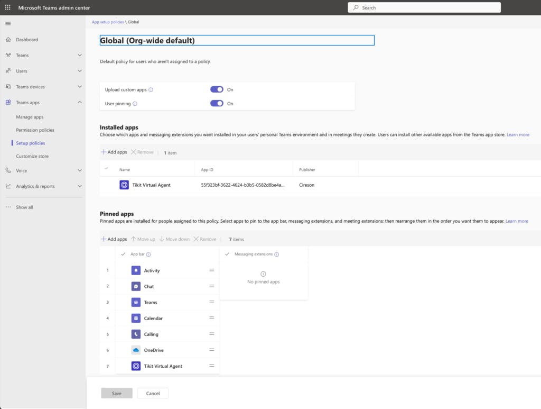Collapse the Teams apps section
Image resolution: width=541 pixels, height=409 pixels.
tap(80, 102)
